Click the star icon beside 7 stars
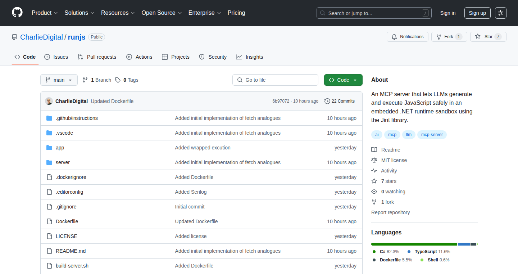 click(x=374, y=181)
